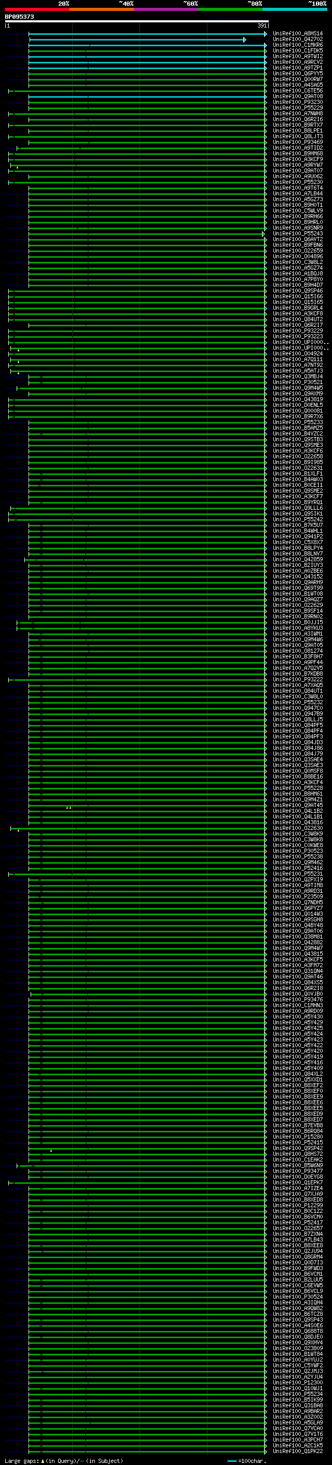Select hit UniRef100_A8YKU3
The image size is (332, 1465).
point(297,628)
